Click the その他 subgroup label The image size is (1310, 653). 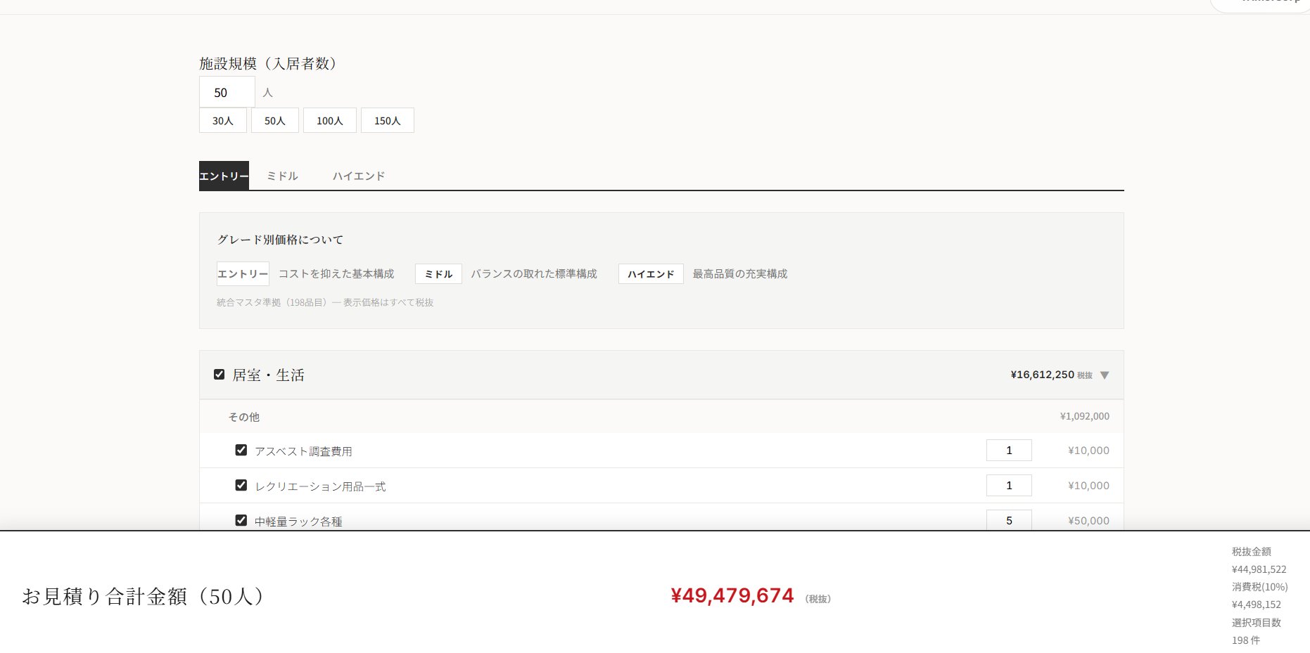click(x=243, y=417)
